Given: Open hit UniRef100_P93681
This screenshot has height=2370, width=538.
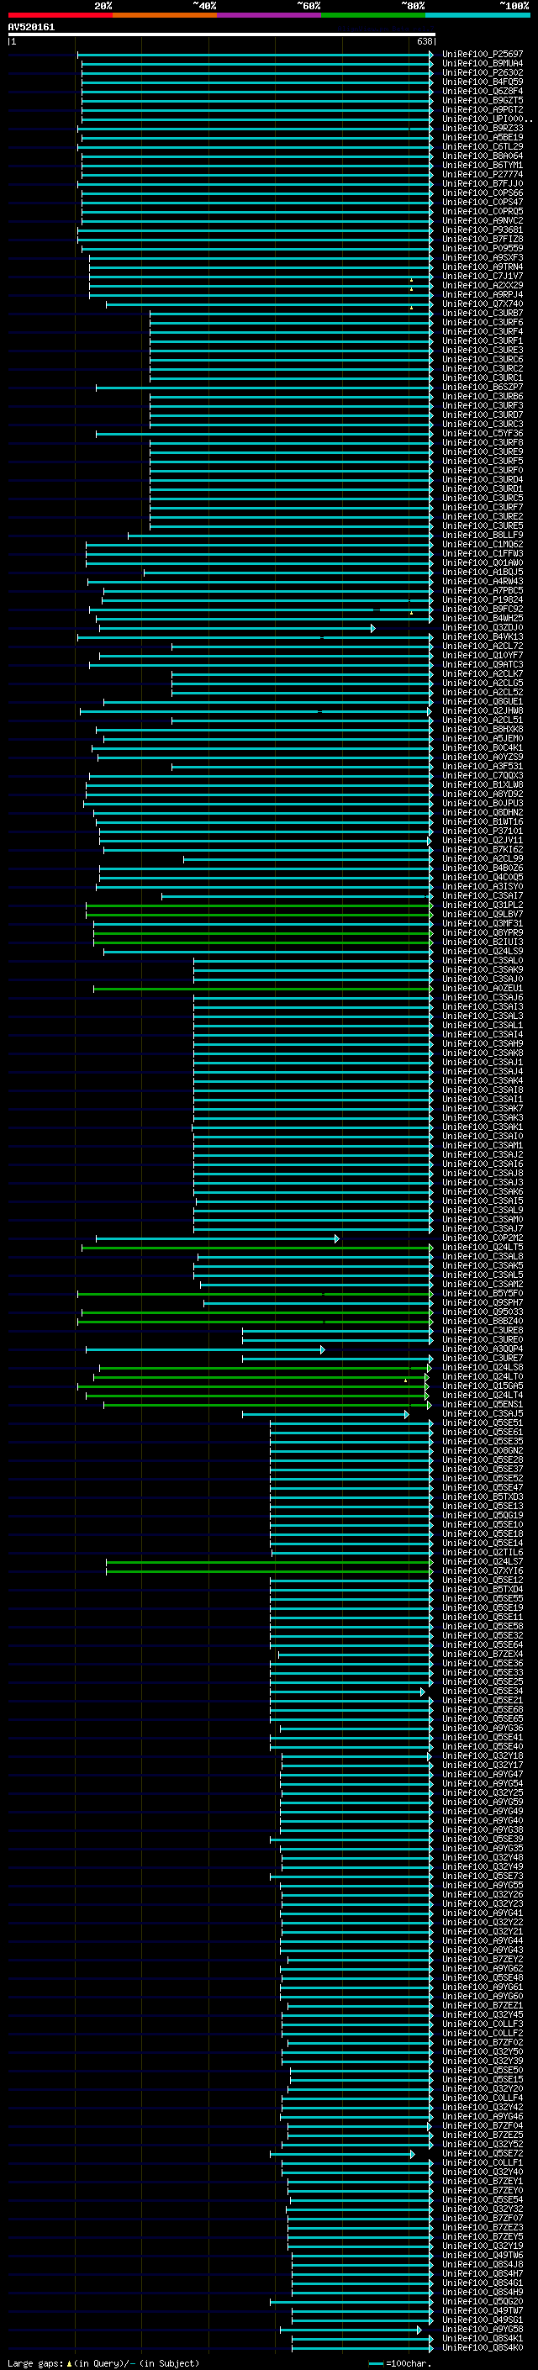Looking at the screenshot, I should 483,230.
